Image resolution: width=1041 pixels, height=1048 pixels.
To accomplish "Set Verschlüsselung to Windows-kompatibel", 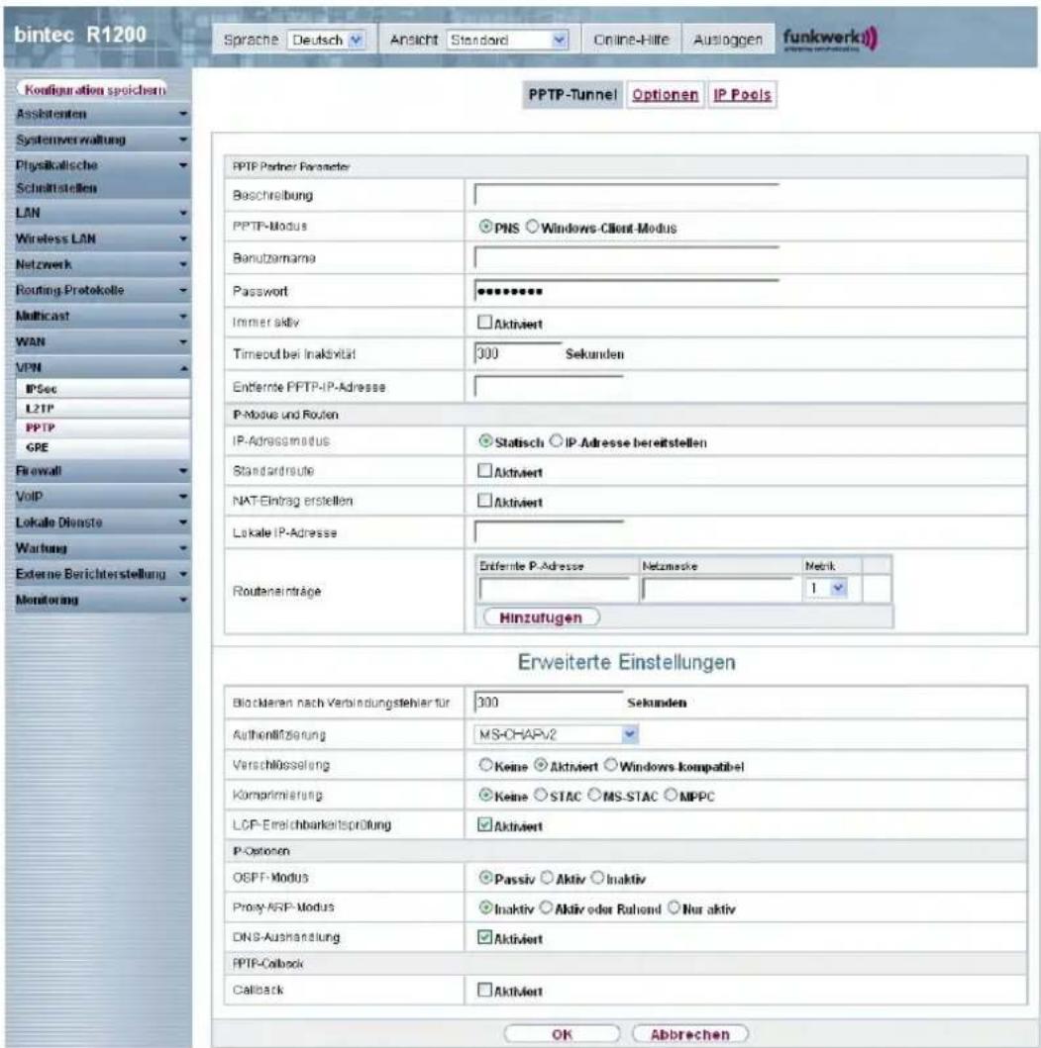I will click(611, 765).
